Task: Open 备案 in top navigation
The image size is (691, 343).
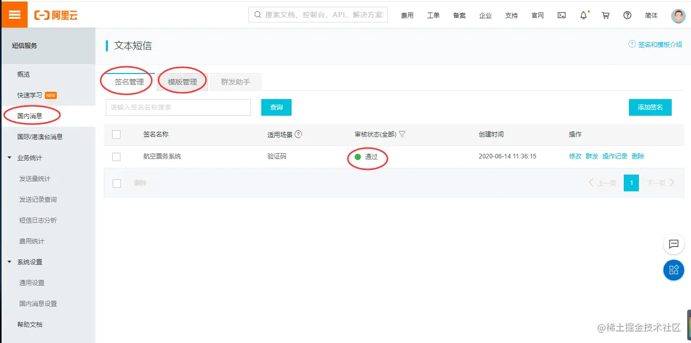Action: coord(459,16)
